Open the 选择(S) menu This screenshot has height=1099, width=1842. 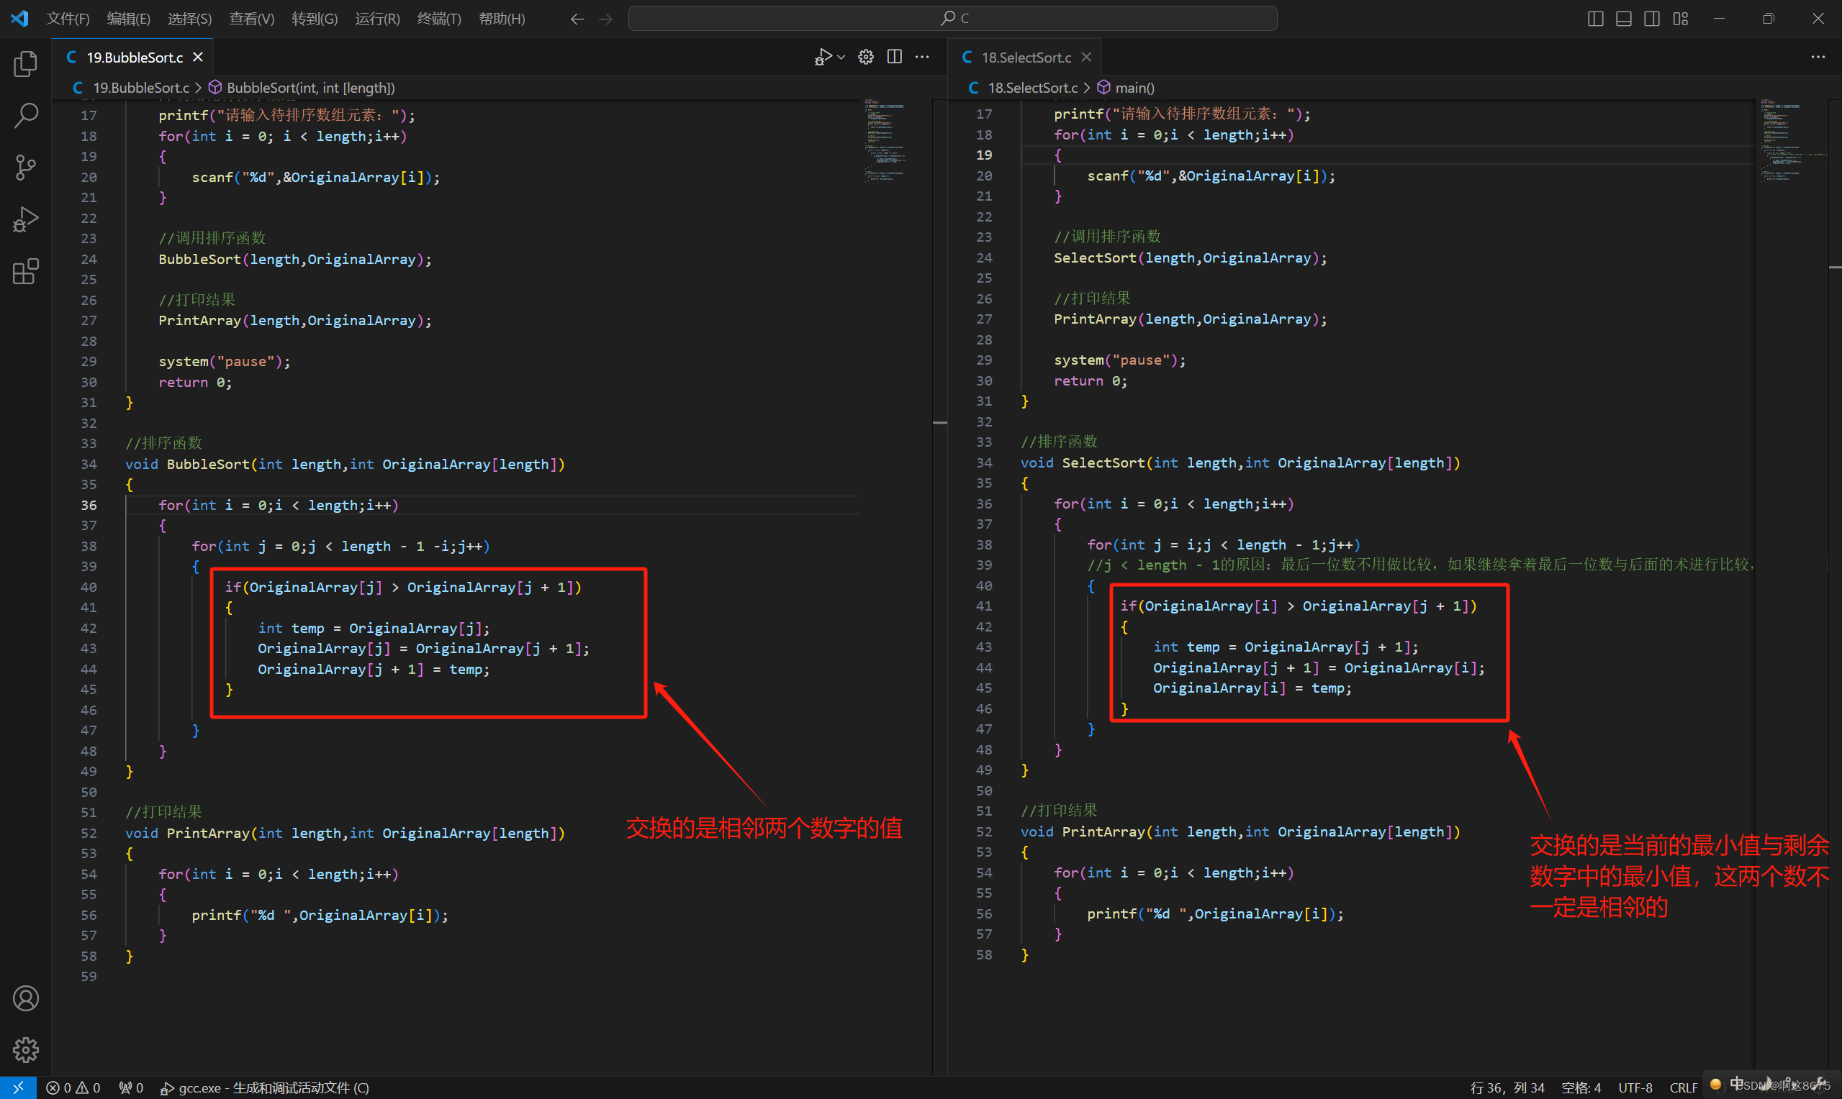click(x=190, y=19)
